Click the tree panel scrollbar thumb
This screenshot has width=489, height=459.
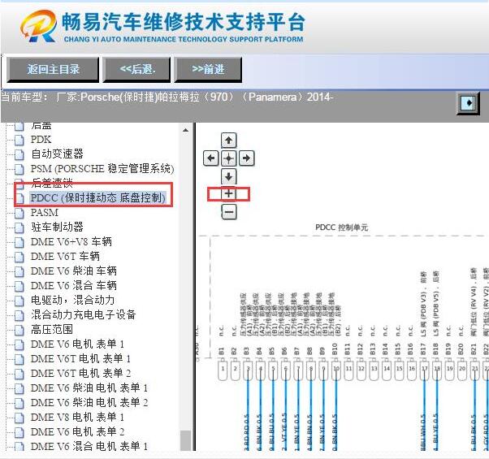click(185, 440)
